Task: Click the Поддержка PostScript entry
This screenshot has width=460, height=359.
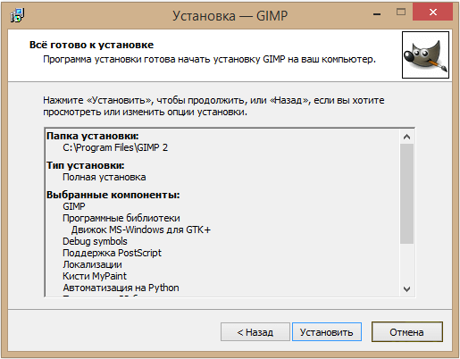Action: 112,253
